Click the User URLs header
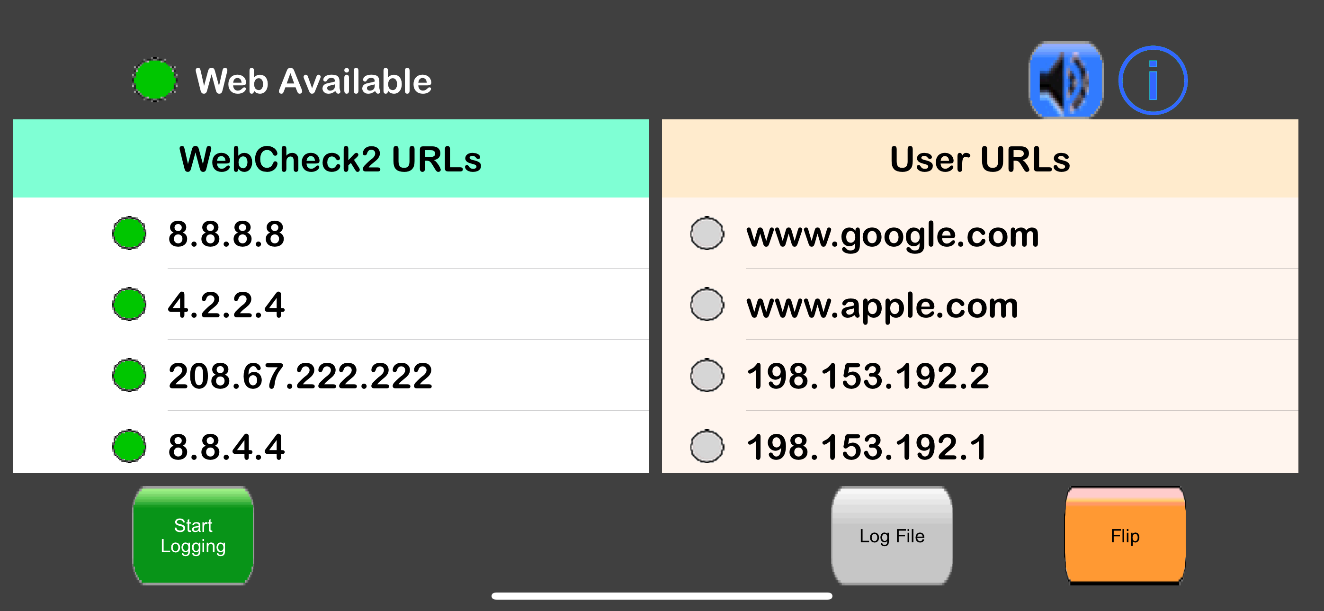Image resolution: width=1324 pixels, height=611 pixels. 980,158
